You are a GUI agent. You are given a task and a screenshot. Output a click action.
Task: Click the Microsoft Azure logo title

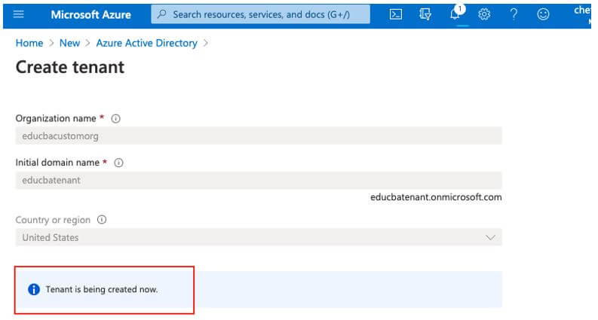(90, 14)
